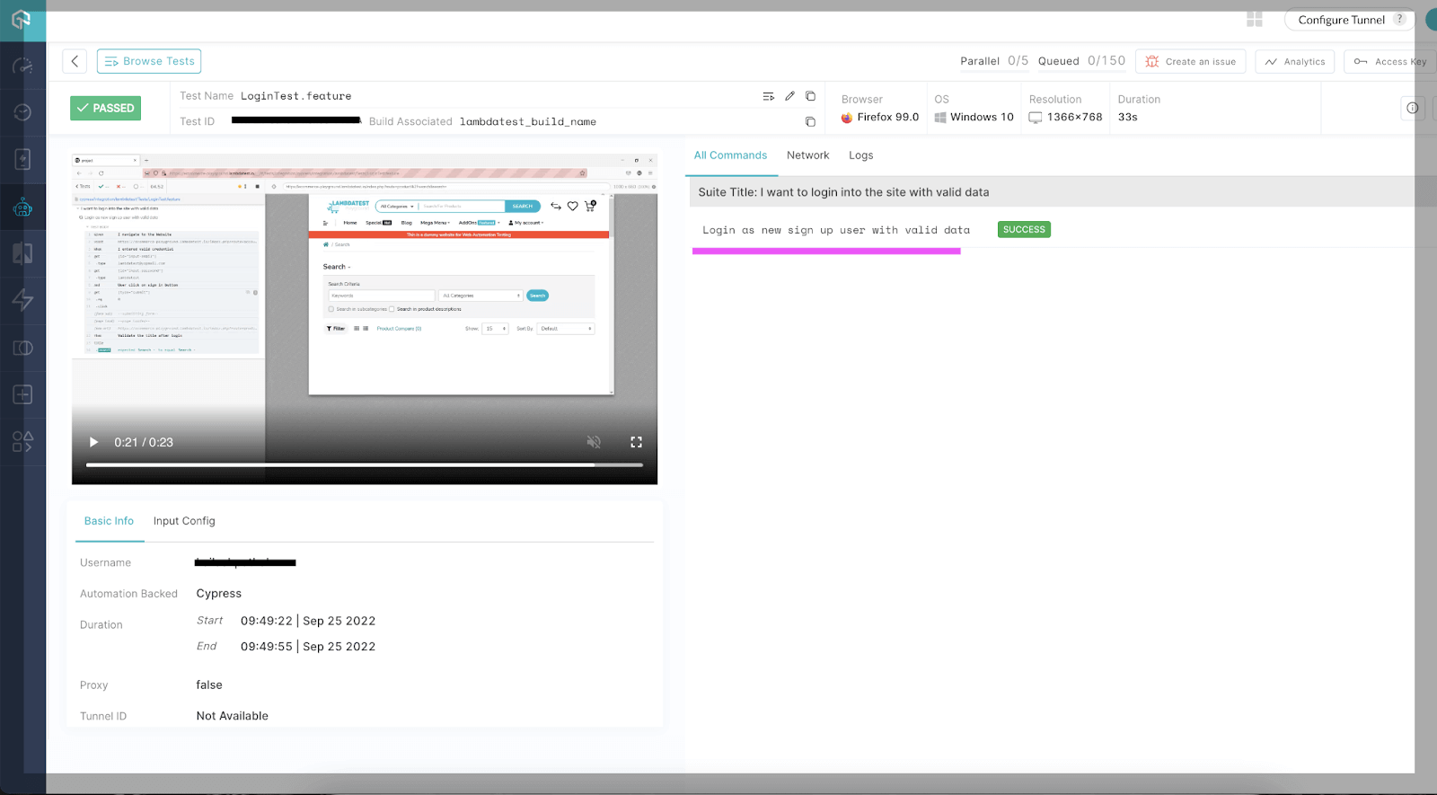
Task: Click the Suite Title row text
Action: 843,192
